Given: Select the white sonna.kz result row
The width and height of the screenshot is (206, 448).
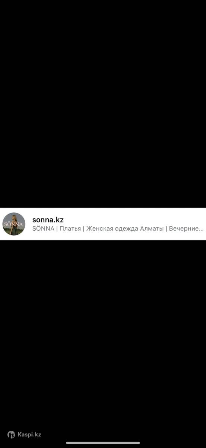Looking at the screenshot, I should coord(103,224).
